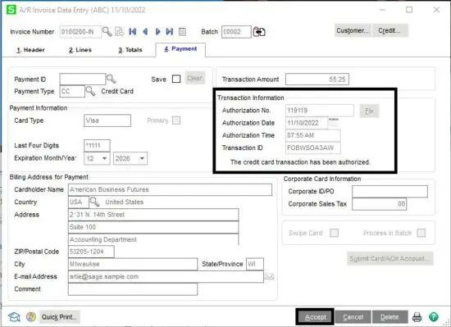Select the 4. Payment tab
The height and width of the screenshot is (327, 451).
[x=180, y=49]
